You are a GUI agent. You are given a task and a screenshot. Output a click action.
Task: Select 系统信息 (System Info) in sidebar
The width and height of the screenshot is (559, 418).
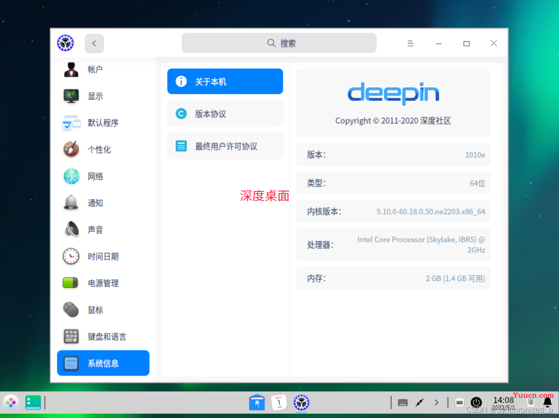coord(103,363)
